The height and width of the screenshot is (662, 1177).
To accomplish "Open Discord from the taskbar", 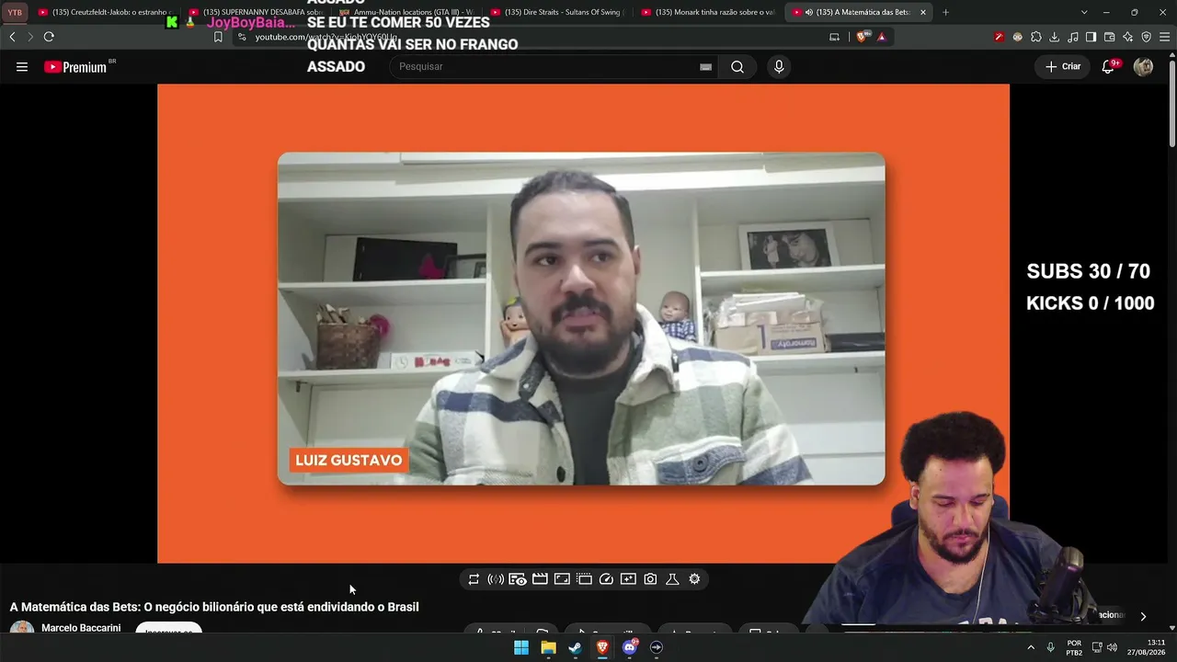I will pos(629,647).
